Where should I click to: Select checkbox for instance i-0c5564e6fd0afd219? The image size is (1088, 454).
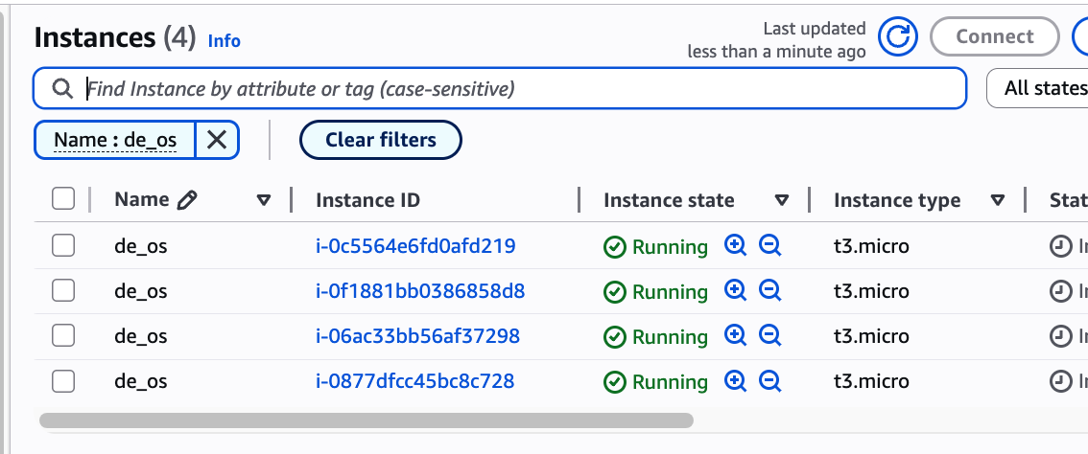pos(63,246)
